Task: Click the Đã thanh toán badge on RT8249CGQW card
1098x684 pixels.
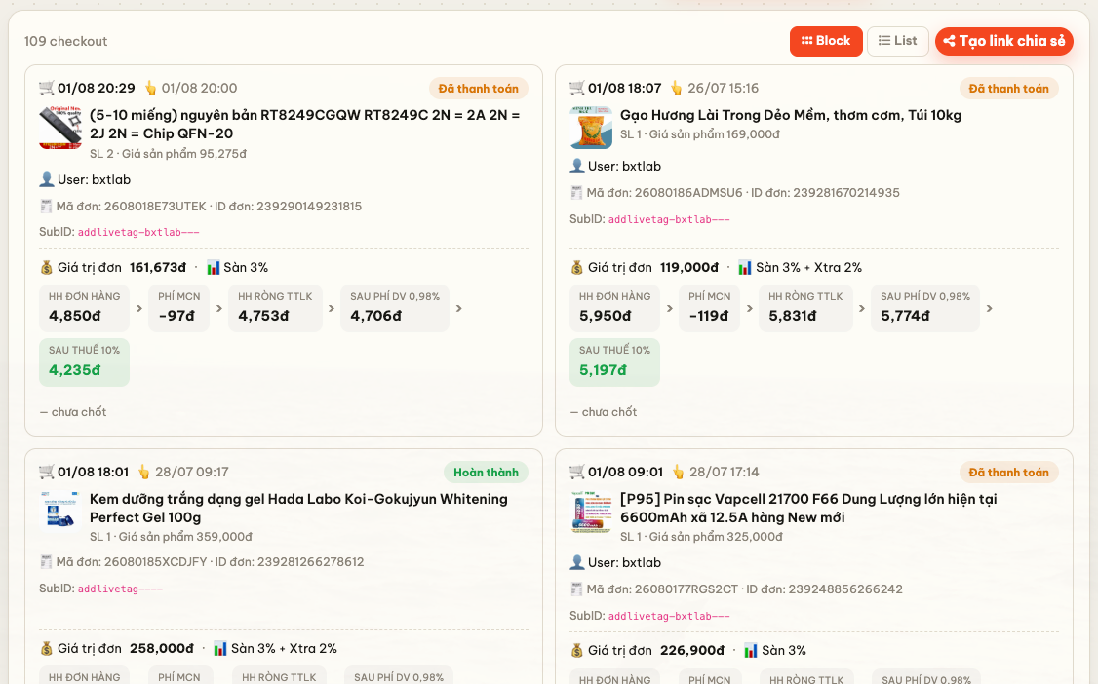Action: pyautogui.click(x=478, y=89)
